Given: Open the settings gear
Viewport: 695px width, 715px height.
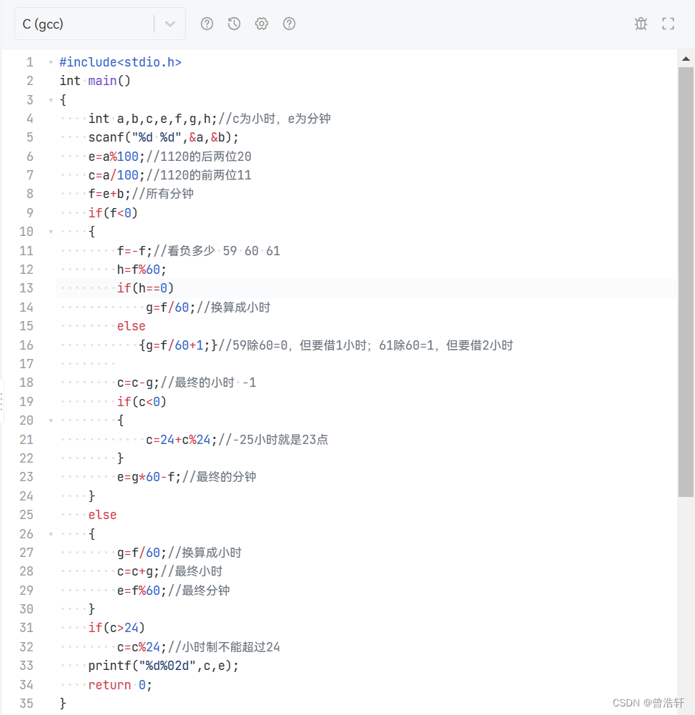Looking at the screenshot, I should pos(261,24).
